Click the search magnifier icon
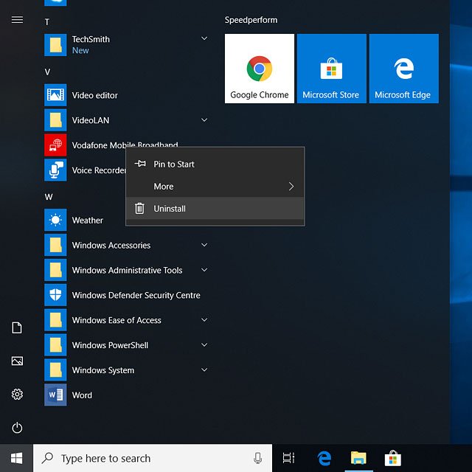 [47, 458]
